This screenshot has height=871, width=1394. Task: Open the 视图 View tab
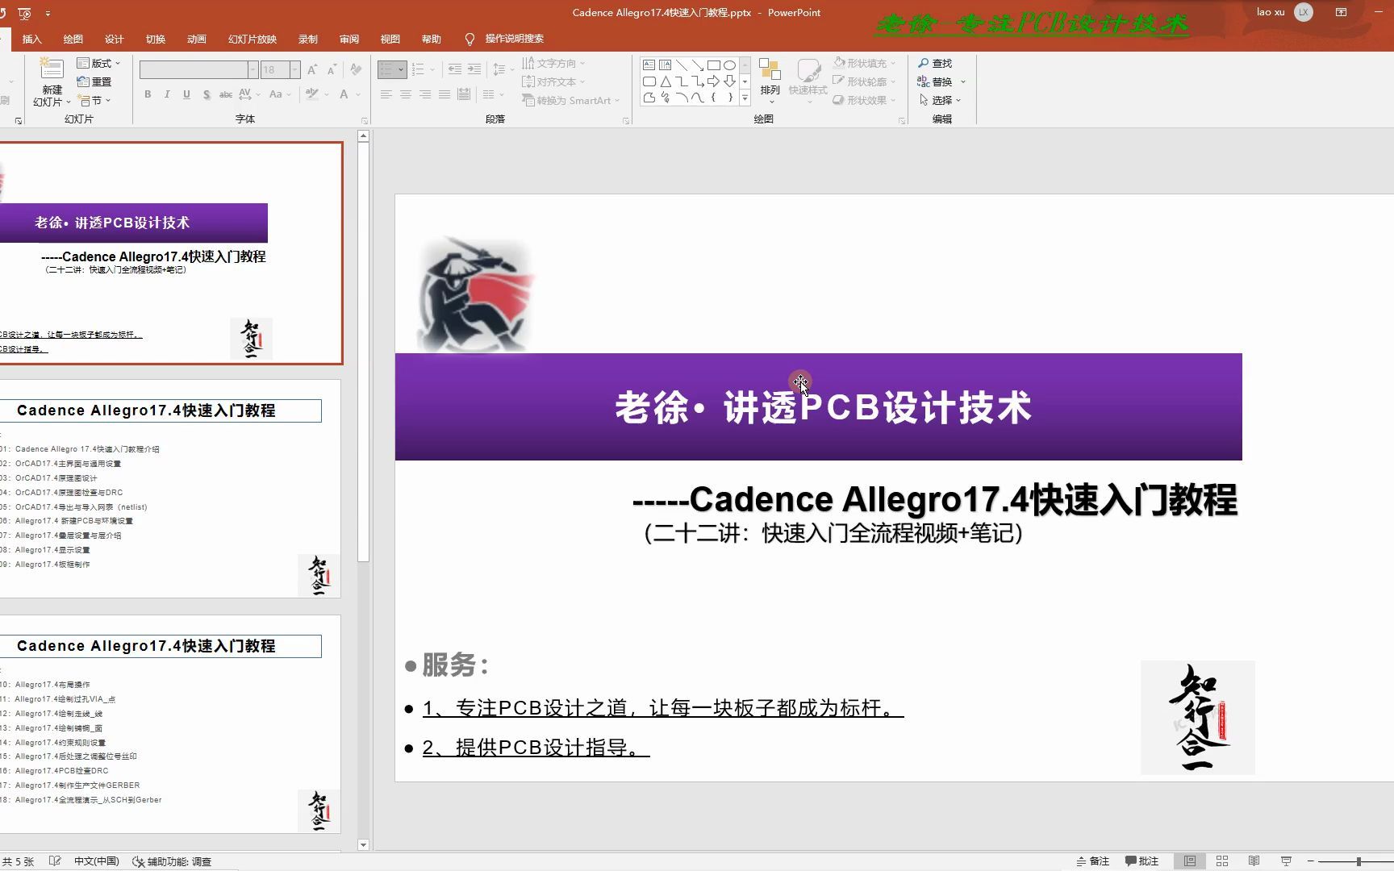click(390, 39)
